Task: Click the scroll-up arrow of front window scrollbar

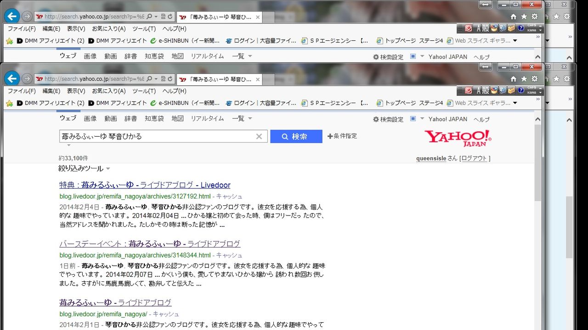Action: coord(538,119)
